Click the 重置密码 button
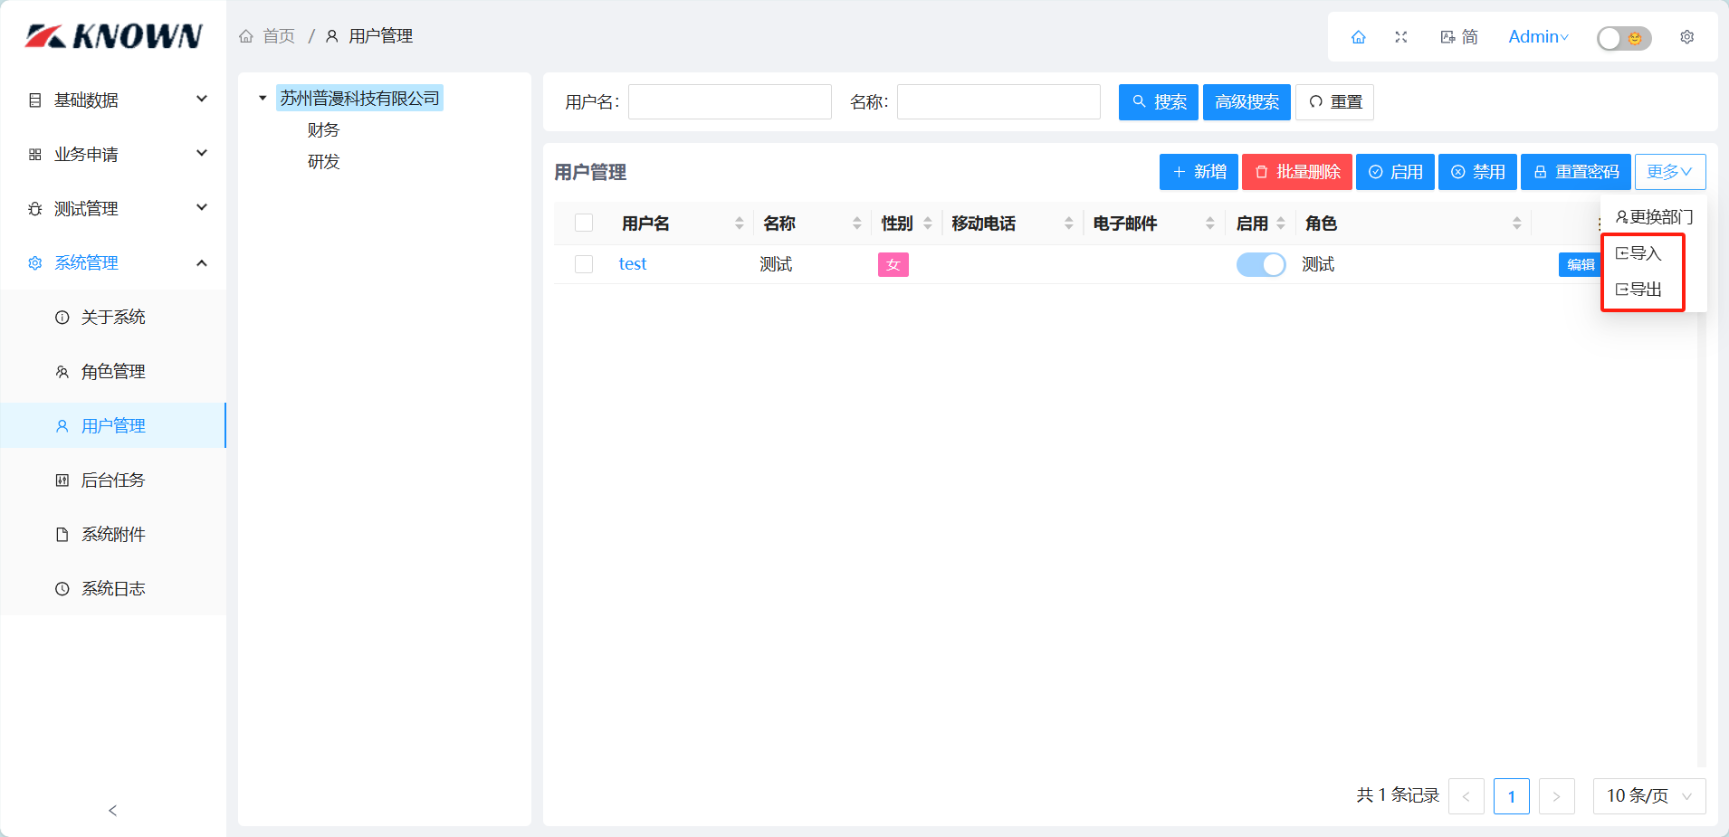The image size is (1729, 837). pos(1576,172)
